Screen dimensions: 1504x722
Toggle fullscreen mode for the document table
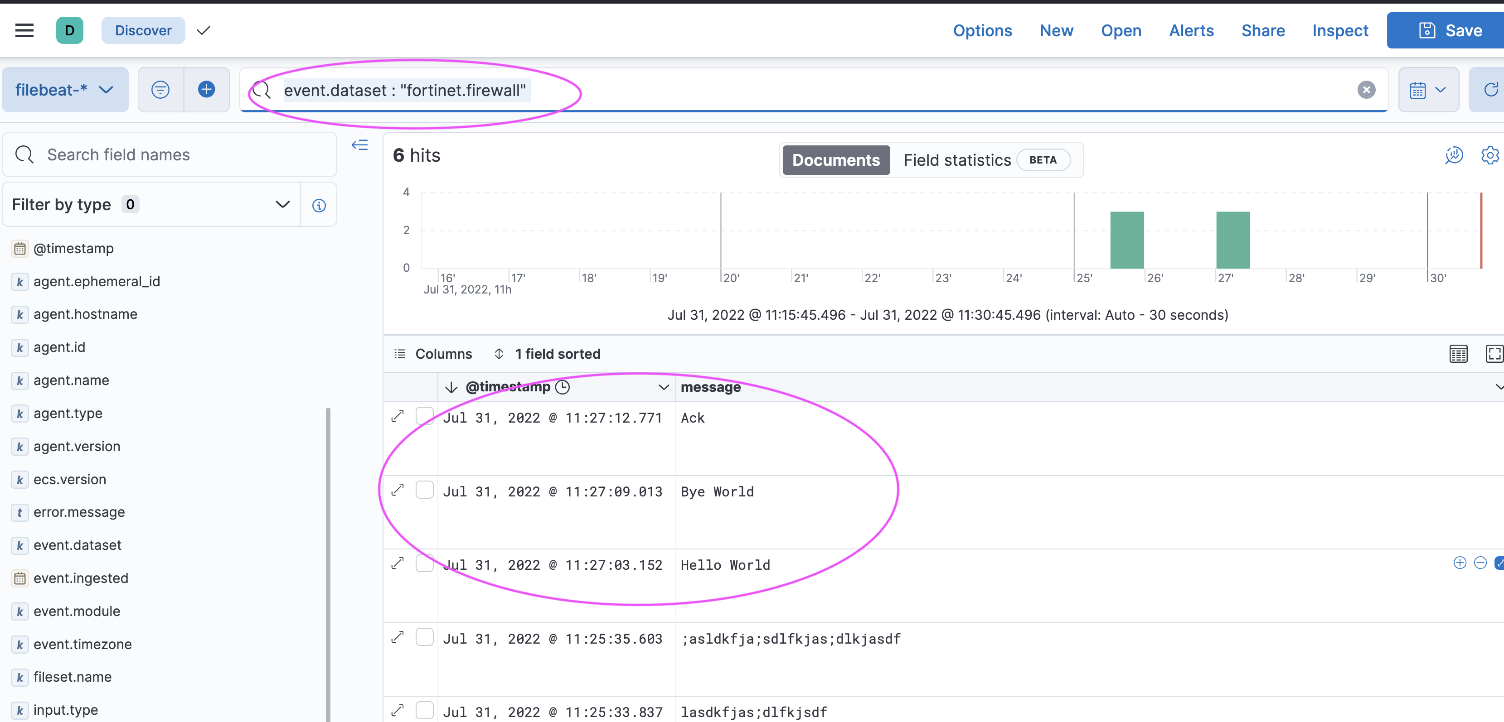[x=1494, y=353]
